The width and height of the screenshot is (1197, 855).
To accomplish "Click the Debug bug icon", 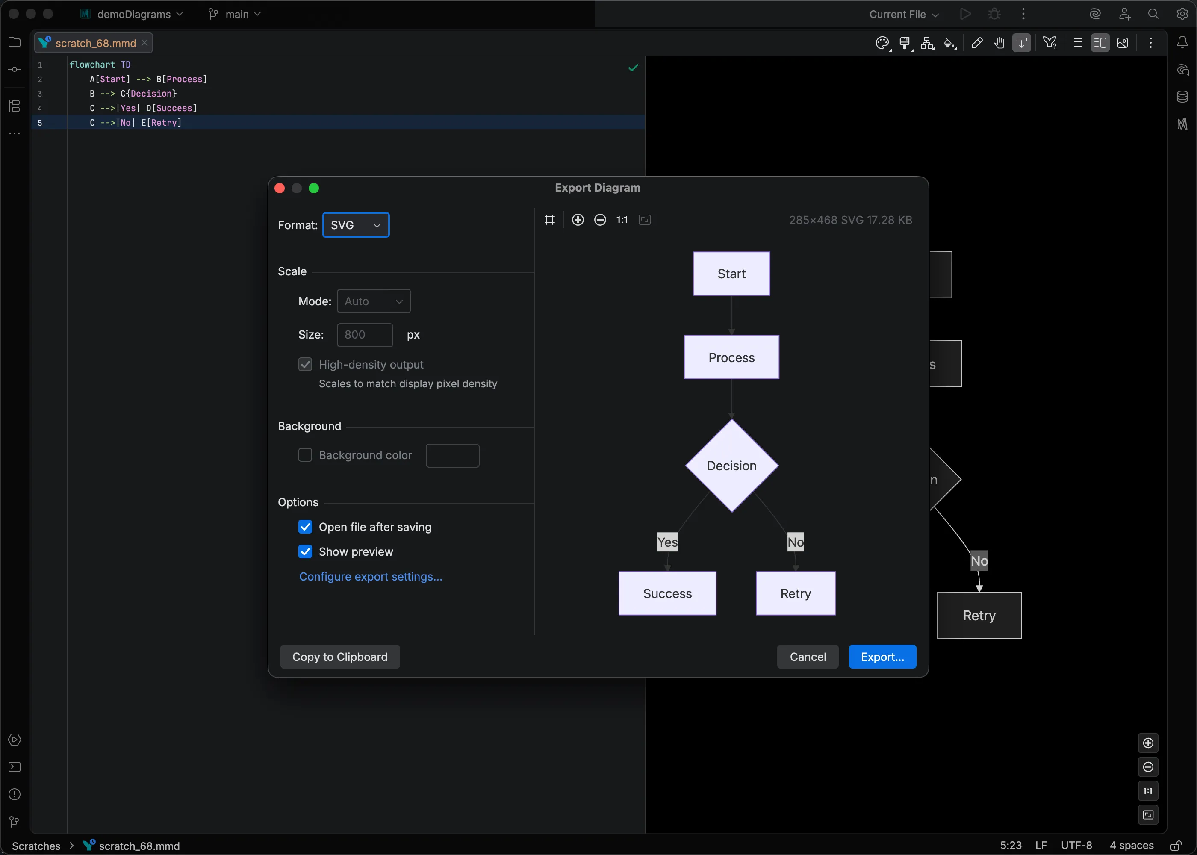I will [994, 14].
